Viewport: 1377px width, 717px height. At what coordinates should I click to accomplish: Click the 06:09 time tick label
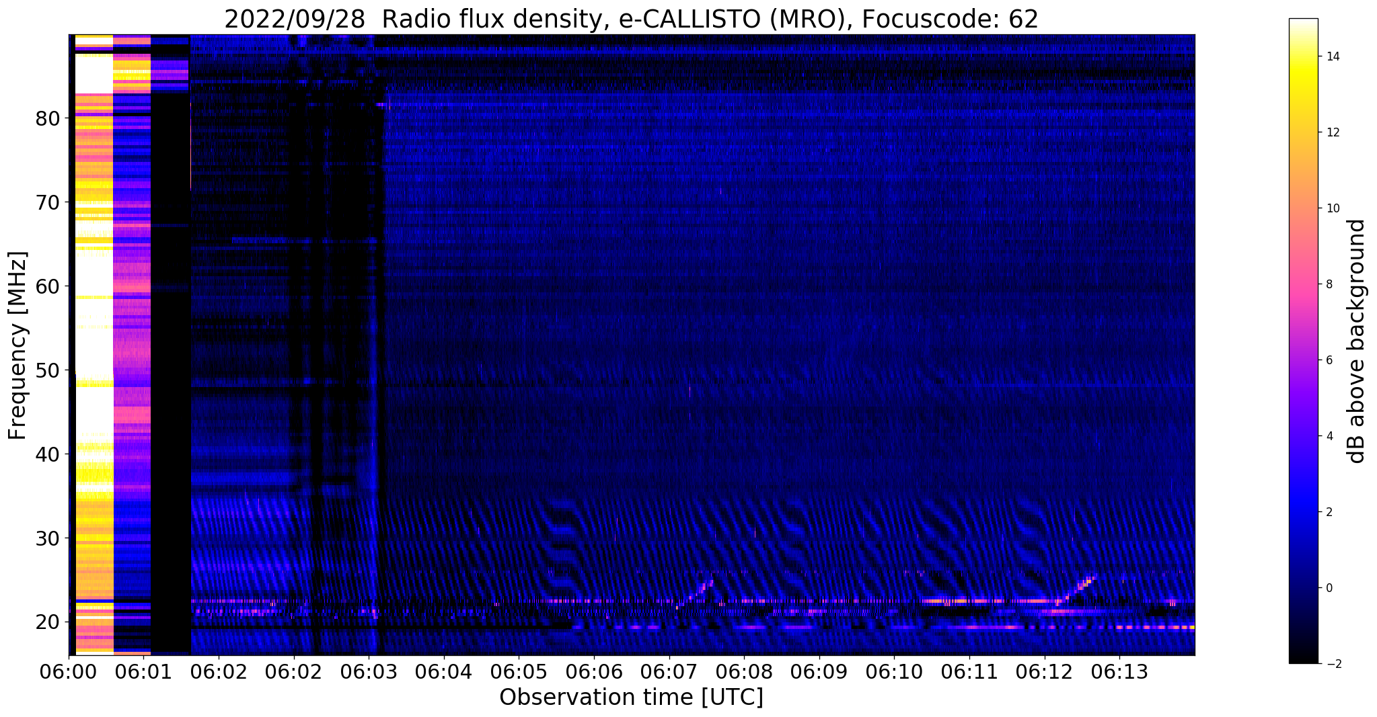(x=819, y=672)
